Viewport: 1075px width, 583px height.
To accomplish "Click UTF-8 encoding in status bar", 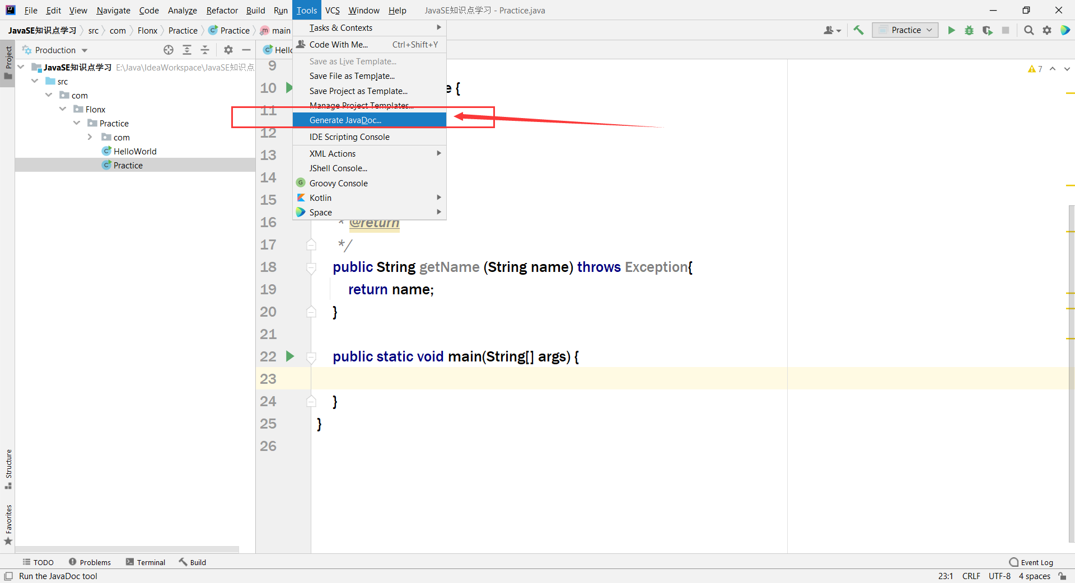I will pos(999,576).
